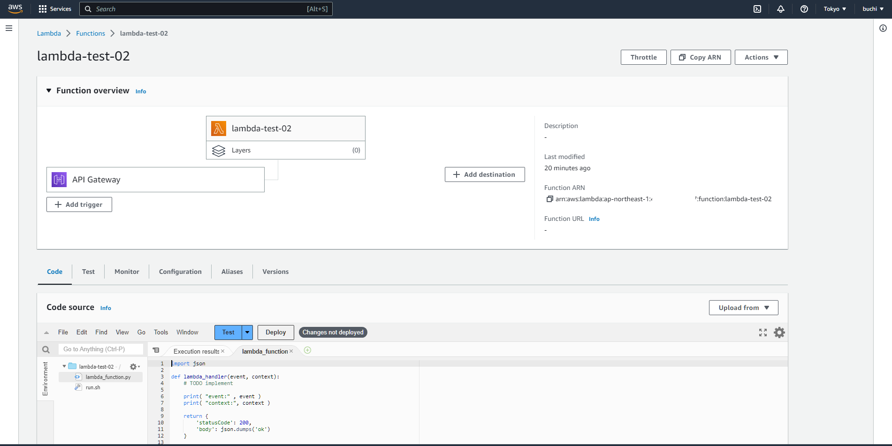Click the Lambda function icon in the diagram

coord(219,129)
